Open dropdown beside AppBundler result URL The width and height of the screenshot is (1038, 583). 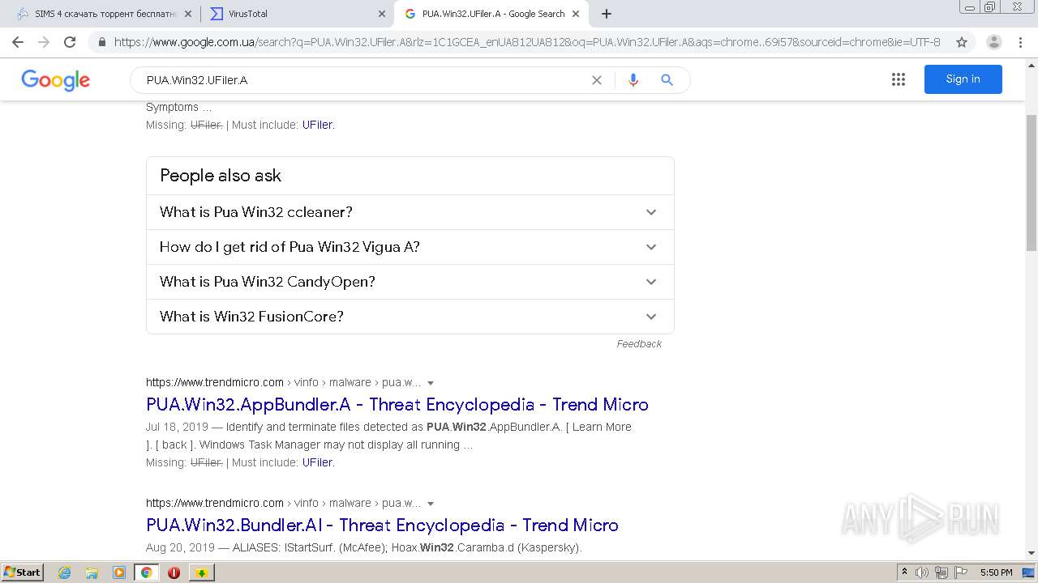(431, 383)
